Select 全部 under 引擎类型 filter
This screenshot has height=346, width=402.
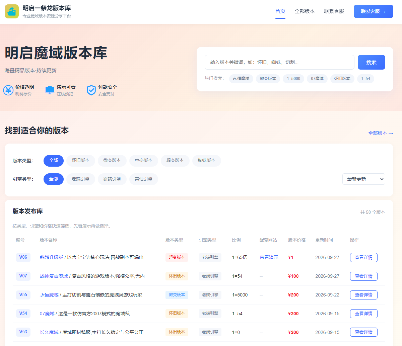pos(54,179)
